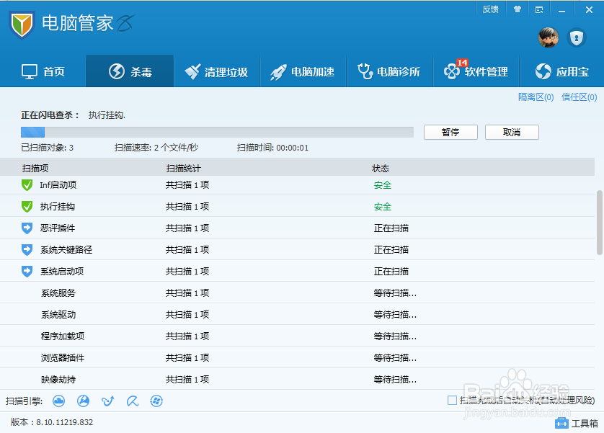Click the blue scanning icon beside 系统关键路径
The image size is (604, 433).
[x=27, y=250]
